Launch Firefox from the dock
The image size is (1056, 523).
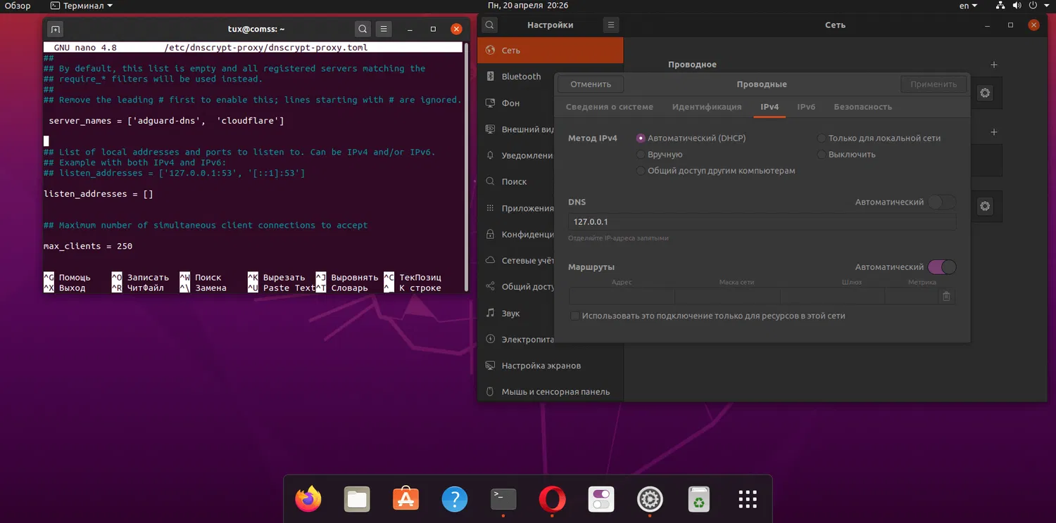pos(308,499)
